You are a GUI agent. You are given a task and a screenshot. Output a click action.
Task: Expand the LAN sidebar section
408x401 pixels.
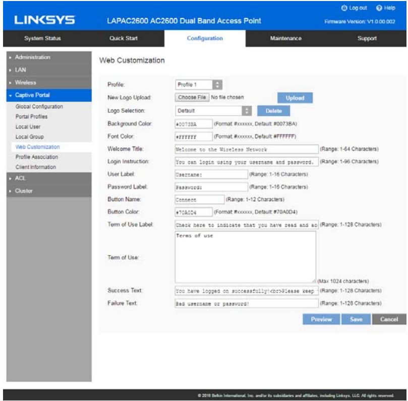(49, 70)
